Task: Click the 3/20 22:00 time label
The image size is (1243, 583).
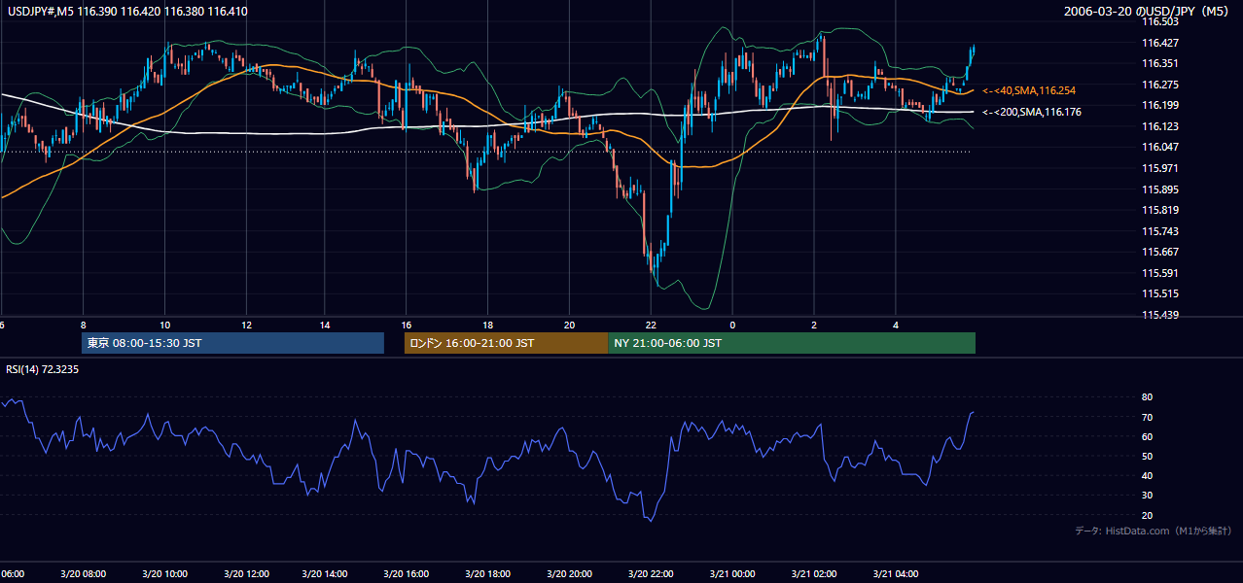Action: 652,574
